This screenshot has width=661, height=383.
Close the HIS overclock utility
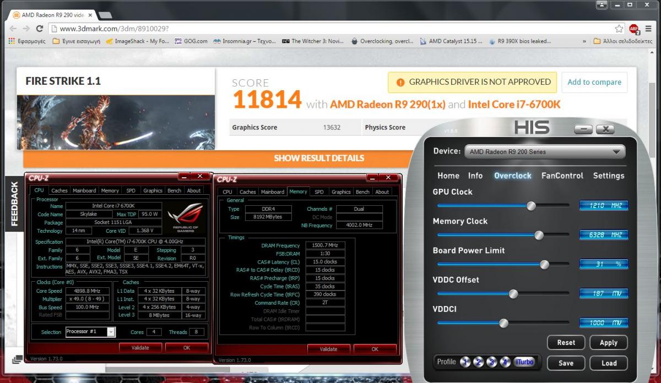(605, 129)
